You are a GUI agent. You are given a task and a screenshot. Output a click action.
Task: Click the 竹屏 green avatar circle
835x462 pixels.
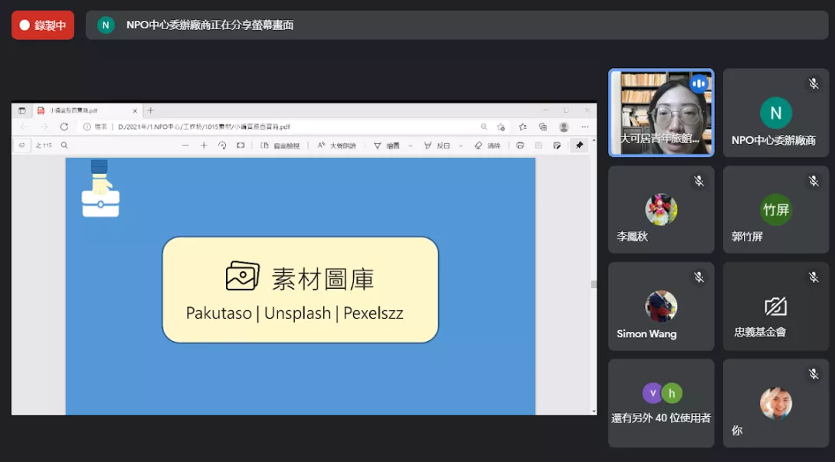(776, 209)
